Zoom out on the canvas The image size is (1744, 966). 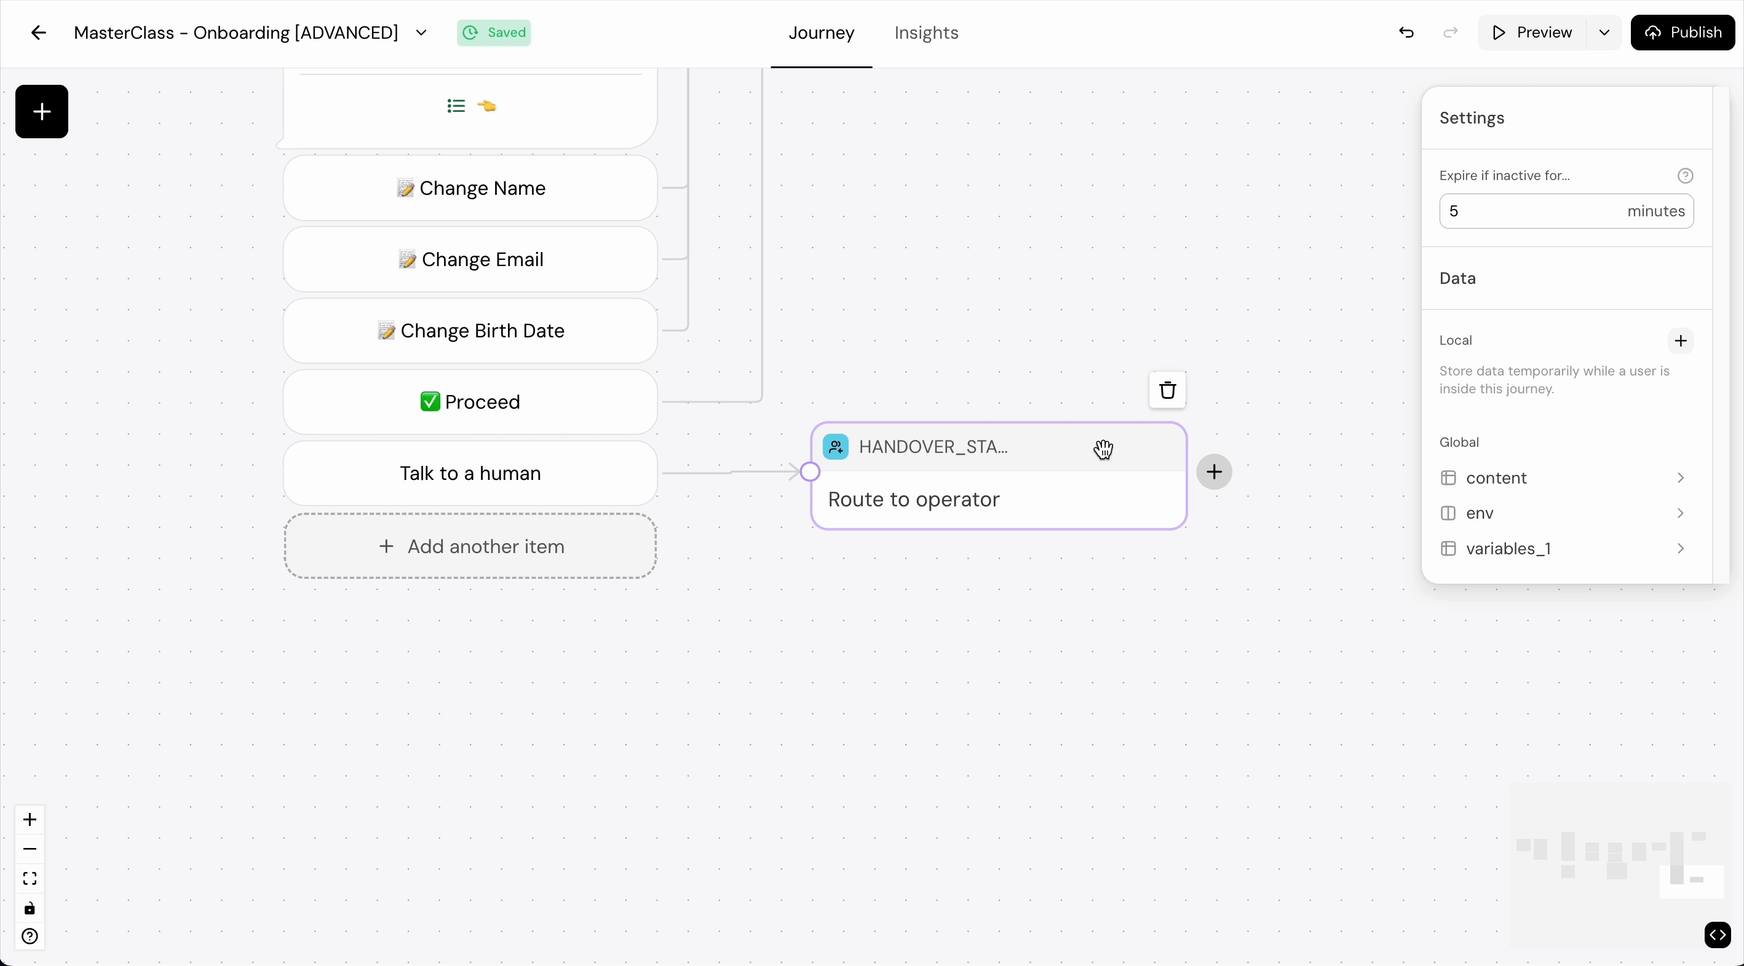click(x=30, y=849)
